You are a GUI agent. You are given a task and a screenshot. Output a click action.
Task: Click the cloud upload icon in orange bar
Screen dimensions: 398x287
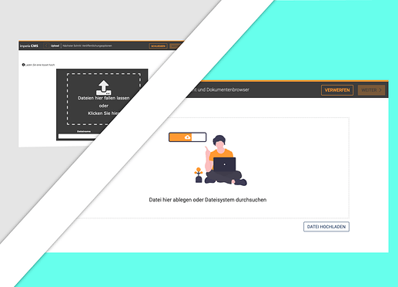[188, 137]
